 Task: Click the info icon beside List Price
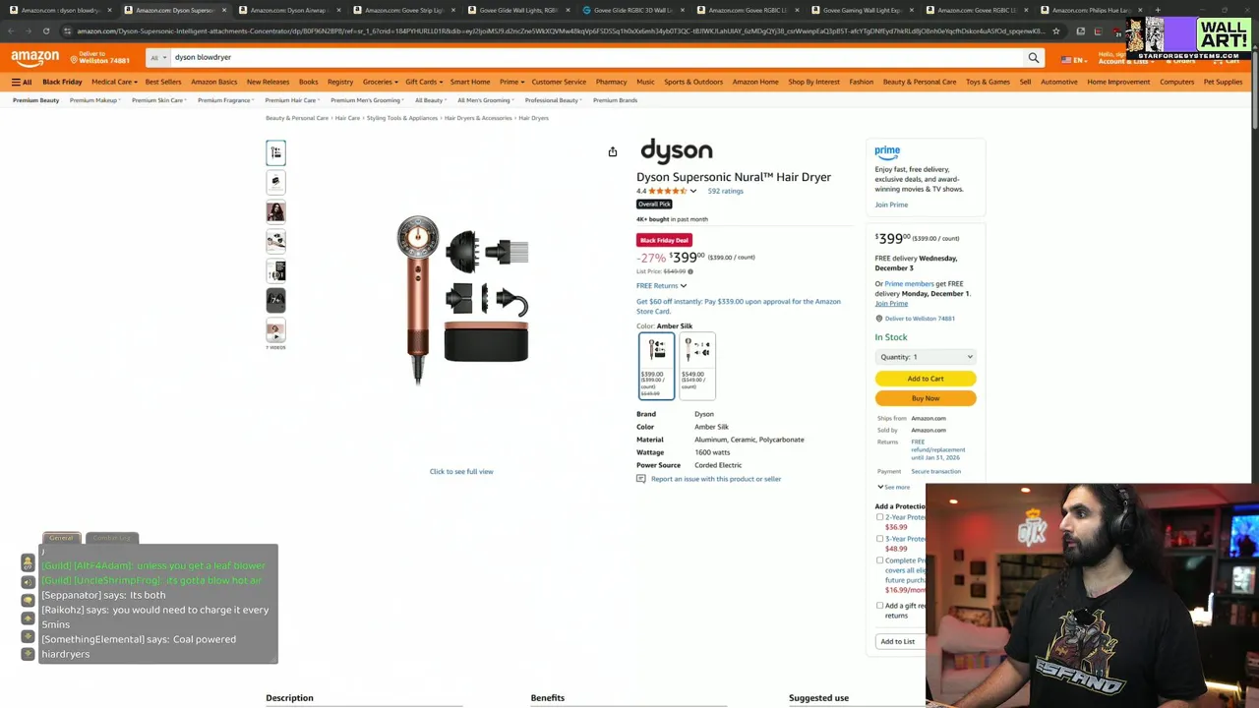click(x=690, y=271)
